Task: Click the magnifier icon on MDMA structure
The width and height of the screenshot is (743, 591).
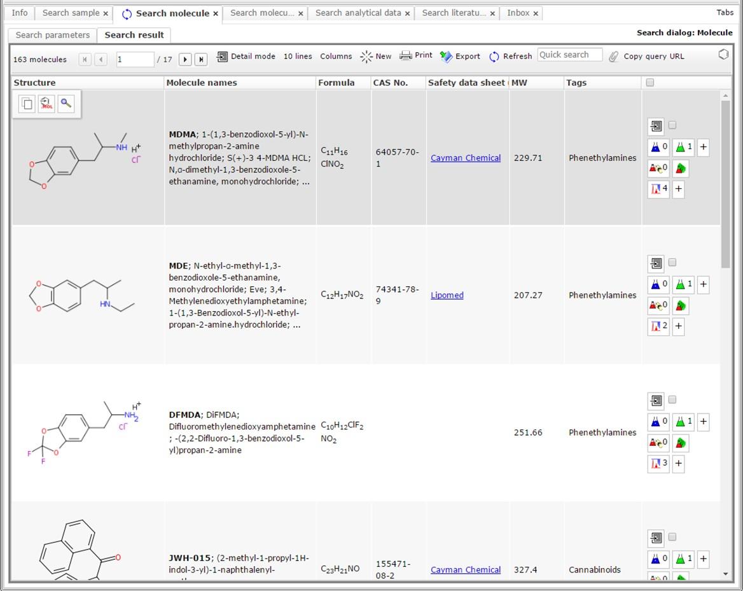Action: 66,104
